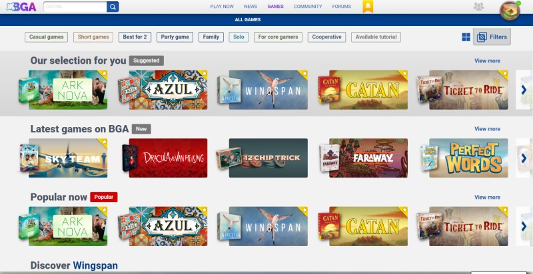
Task: Toggle the Casual games filter
Action: 46,37
